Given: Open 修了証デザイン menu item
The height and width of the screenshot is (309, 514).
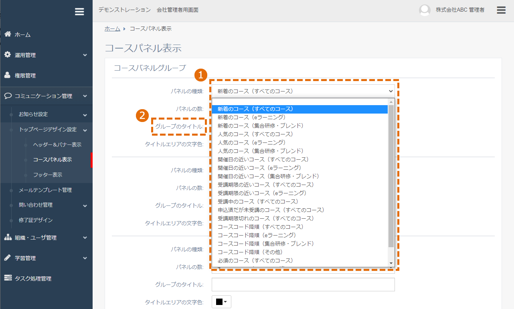Looking at the screenshot, I should pos(36,220).
